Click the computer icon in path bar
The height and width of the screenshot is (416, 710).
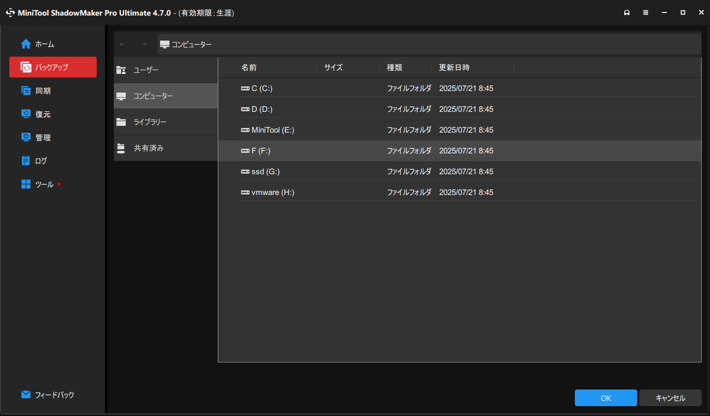click(x=165, y=44)
